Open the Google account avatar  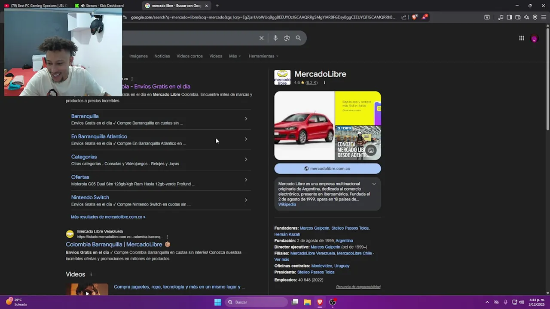(x=535, y=38)
